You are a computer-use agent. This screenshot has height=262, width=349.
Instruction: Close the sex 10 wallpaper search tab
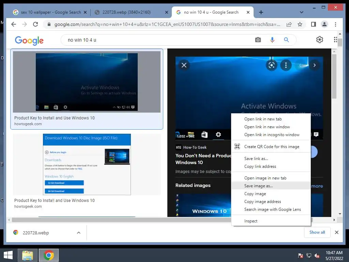point(85,13)
